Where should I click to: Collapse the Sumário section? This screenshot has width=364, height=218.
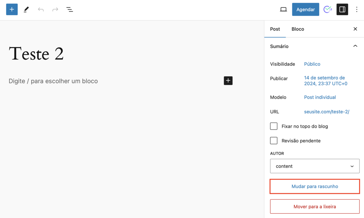(355, 46)
